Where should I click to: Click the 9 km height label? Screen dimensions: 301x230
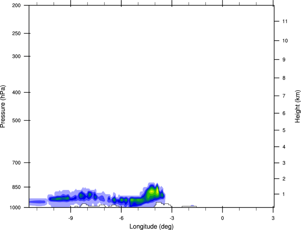(x=284, y=60)
